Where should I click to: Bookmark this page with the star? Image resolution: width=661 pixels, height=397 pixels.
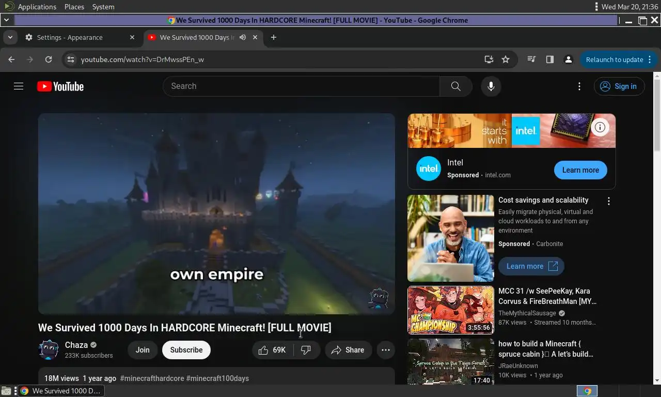506,59
